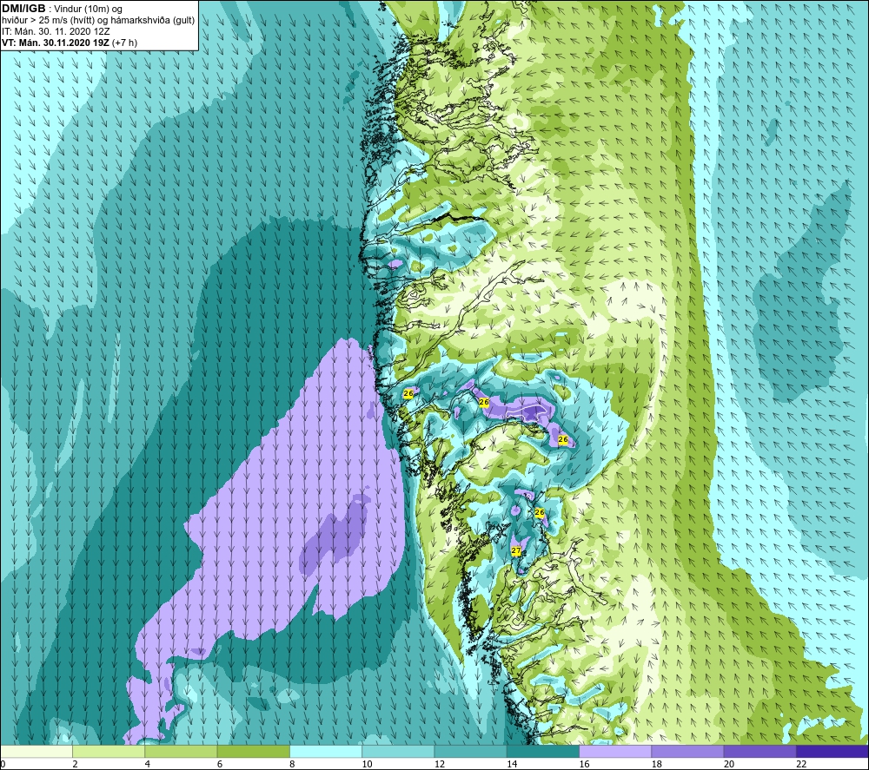Click the legend scale value "16"
The image size is (869, 770).
(584, 764)
